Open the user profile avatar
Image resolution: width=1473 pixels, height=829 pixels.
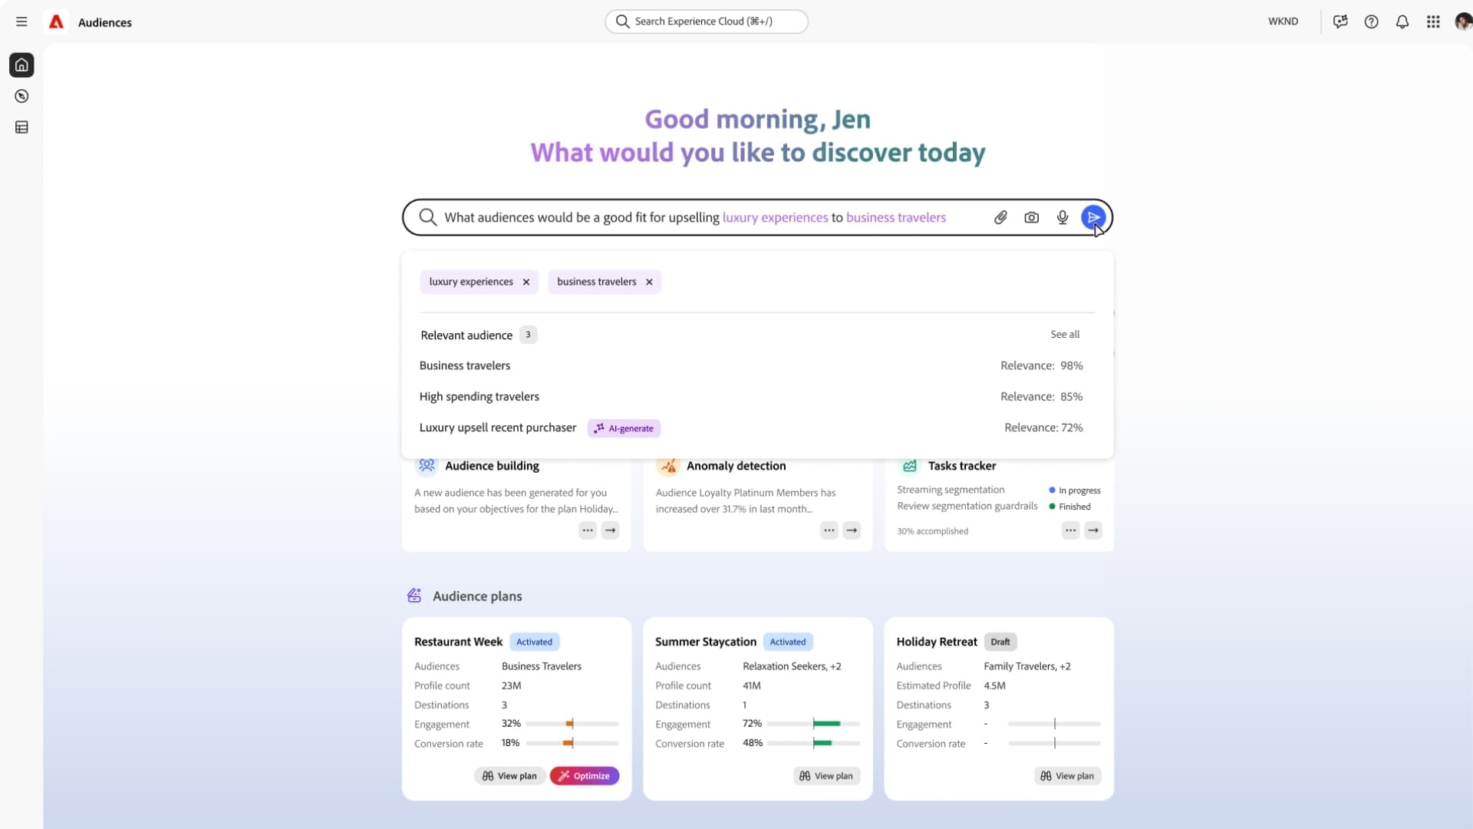pyautogui.click(x=1463, y=21)
